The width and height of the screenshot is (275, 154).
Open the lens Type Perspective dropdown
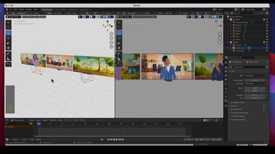255,76
